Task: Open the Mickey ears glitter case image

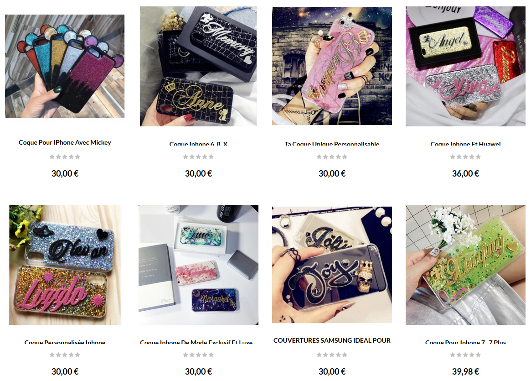Action: point(65,66)
